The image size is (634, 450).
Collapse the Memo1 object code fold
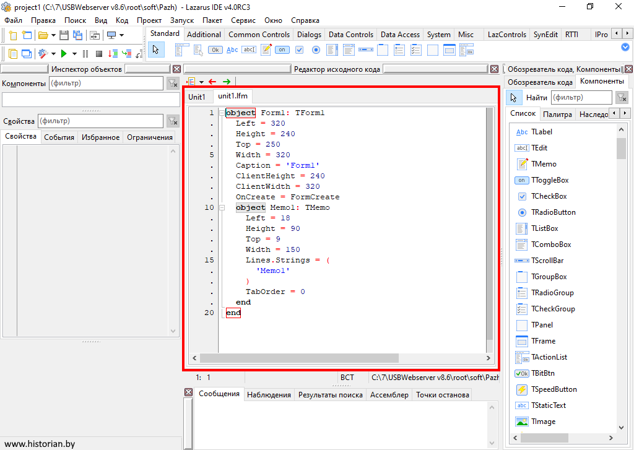tap(222, 208)
